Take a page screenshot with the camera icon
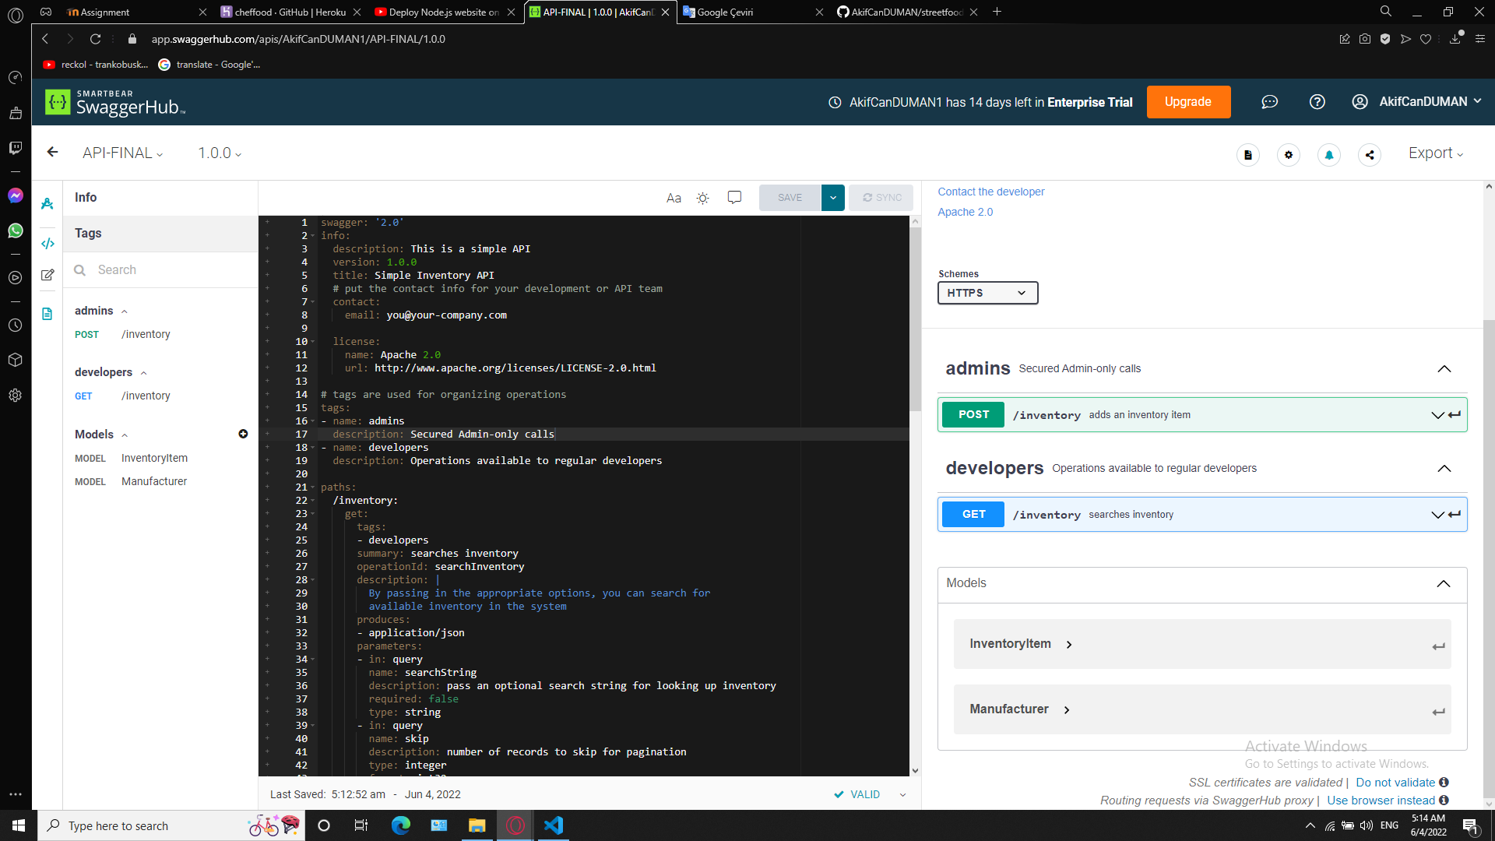The width and height of the screenshot is (1495, 841). click(x=1365, y=38)
